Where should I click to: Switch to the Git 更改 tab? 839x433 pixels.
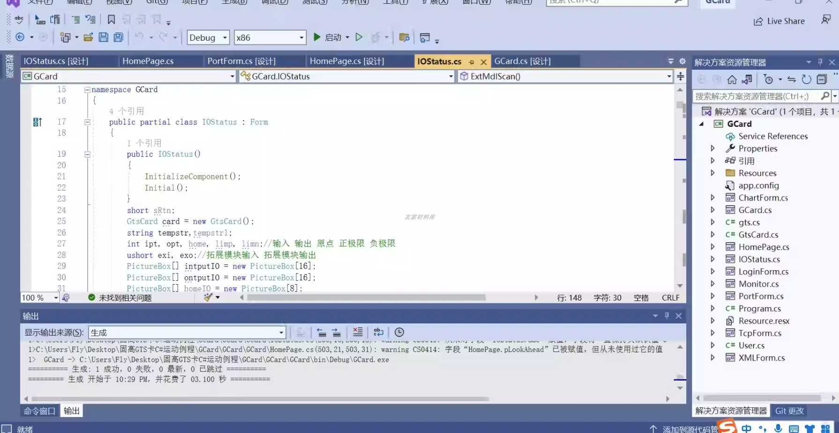[x=789, y=411]
